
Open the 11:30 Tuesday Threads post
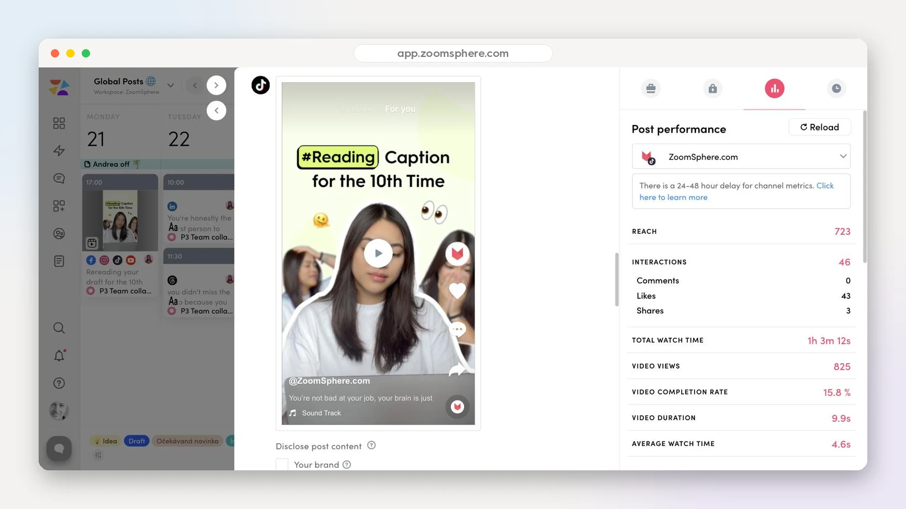[199, 282]
